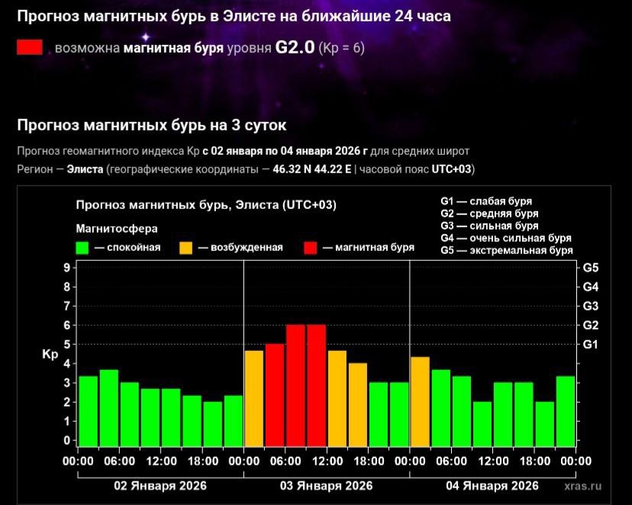Click the 'G5' label on right axis
This screenshot has height=505, width=632.
tap(590, 268)
